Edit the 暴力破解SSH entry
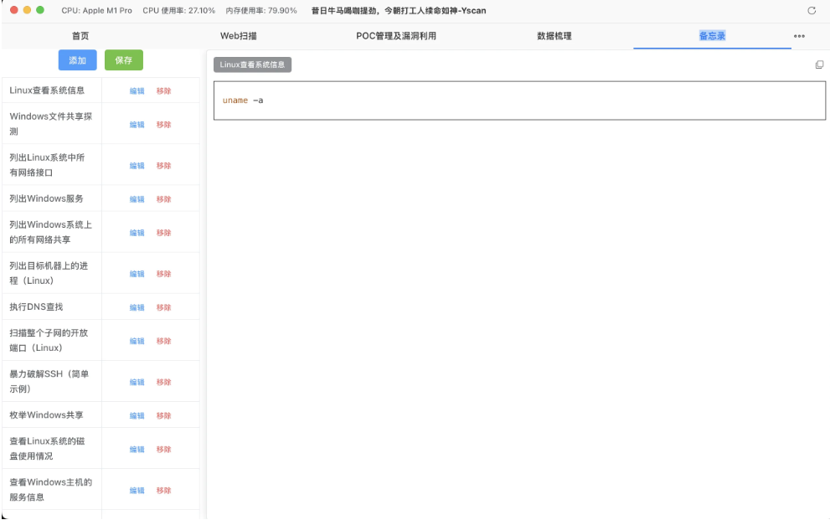Viewport: 830px width, 520px height. [x=137, y=382]
